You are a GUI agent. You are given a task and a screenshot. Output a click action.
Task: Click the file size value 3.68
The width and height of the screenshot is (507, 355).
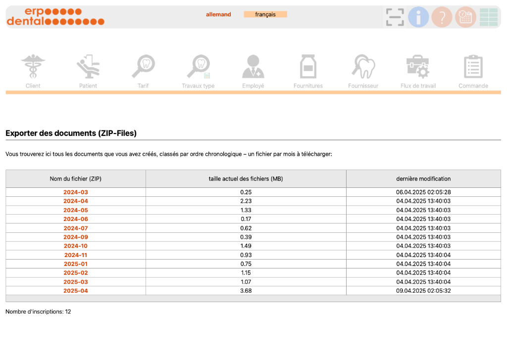[246, 291]
